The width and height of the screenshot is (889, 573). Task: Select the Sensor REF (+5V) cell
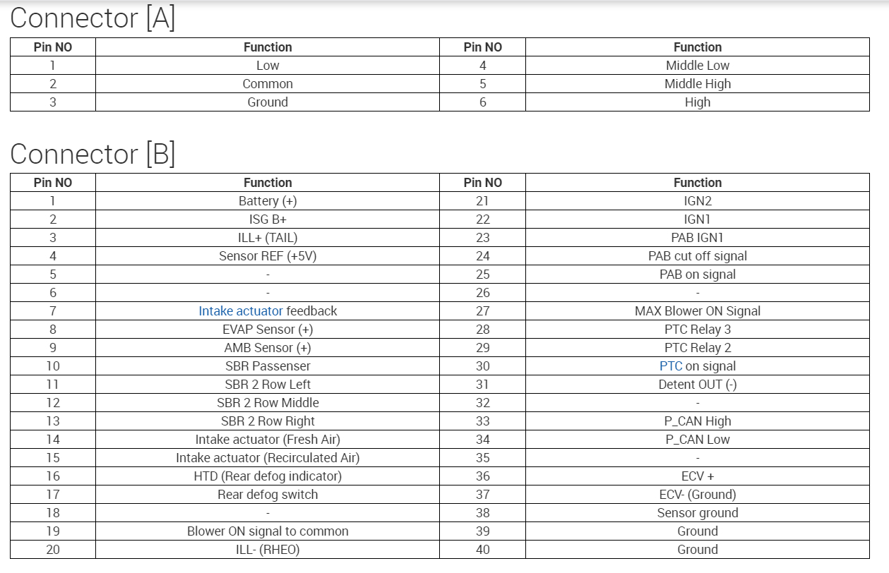coord(268,256)
